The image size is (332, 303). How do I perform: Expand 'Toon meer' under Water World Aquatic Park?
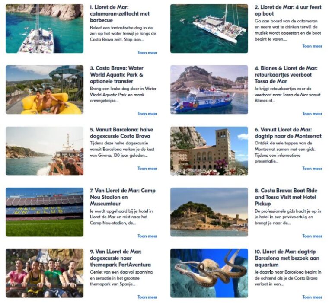coord(147,114)
